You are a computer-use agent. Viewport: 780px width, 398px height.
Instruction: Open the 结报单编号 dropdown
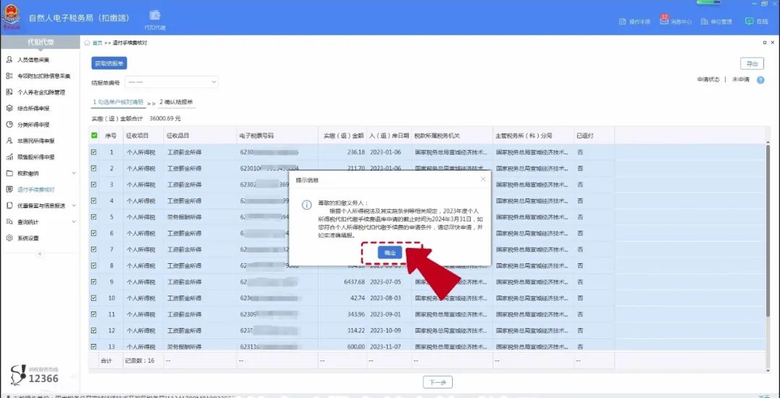pyautogui.click(x=172, y=82)
